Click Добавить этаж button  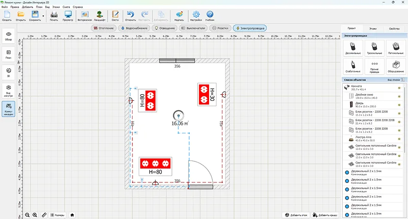(296, 215)
